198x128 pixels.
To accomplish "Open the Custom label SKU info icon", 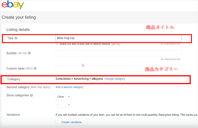I will point(35,68).
